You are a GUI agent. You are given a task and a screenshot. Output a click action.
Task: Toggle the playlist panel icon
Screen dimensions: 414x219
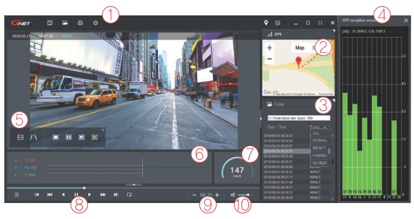[x=278, y=23]
